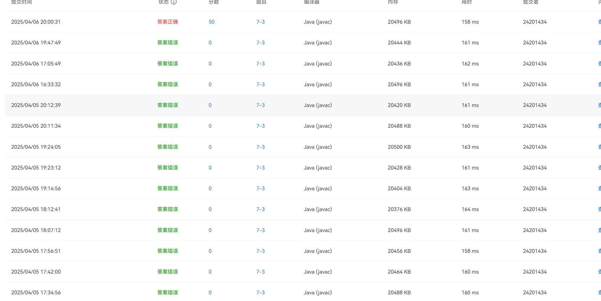
Task: Click the detail link in the 17:56:51 row
Action: [599, 251]
